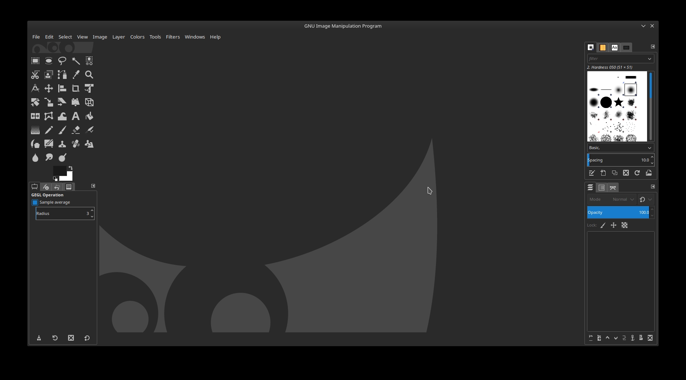The image size is (686, 380).
Task: Select the Gradient tool
Action: pyautogui.click(x=35, y=130)
